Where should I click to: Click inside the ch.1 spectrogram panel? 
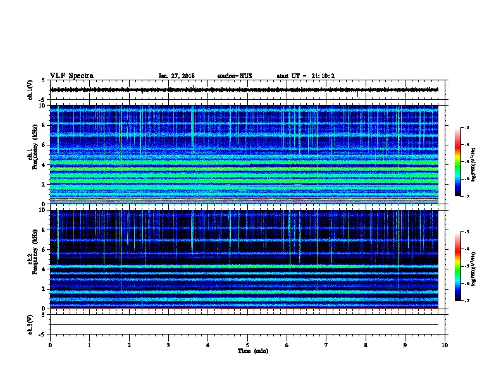coord(244,154)
